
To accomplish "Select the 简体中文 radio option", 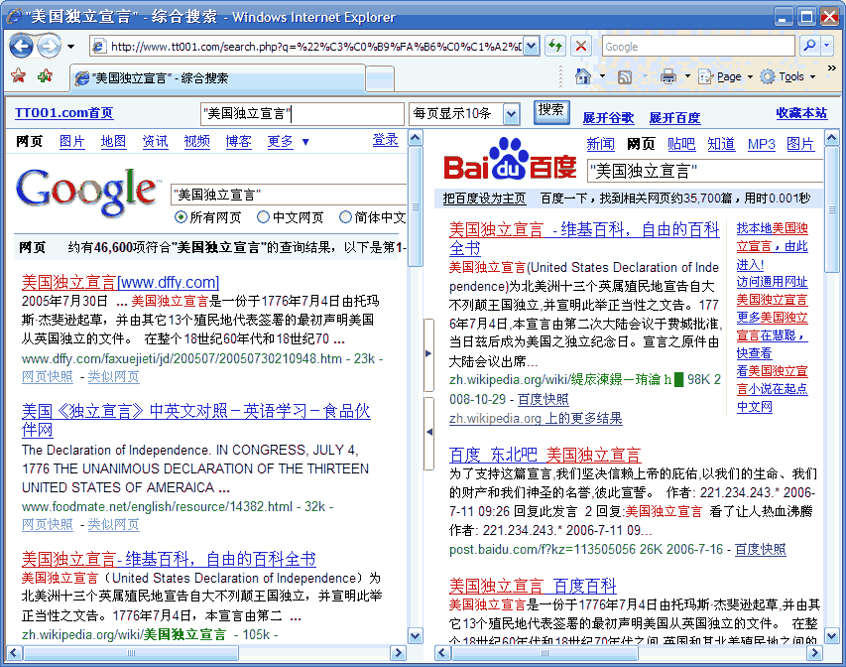I will pos(345,217).
